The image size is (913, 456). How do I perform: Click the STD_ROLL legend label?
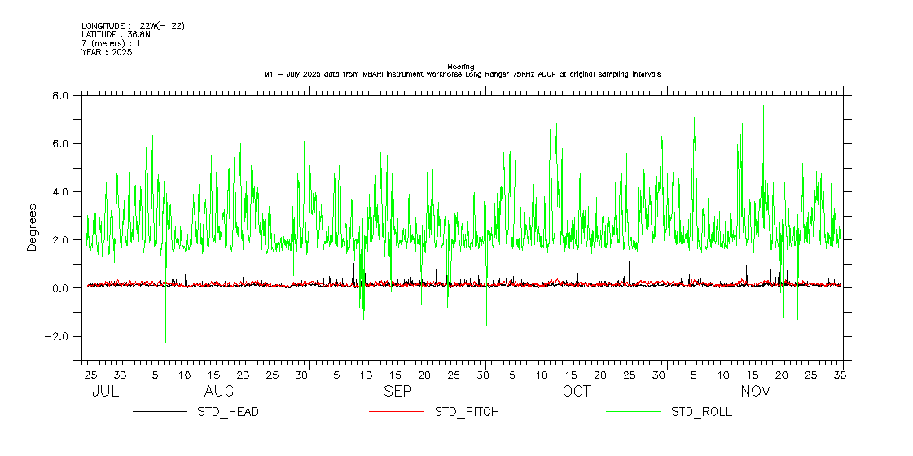701,412
